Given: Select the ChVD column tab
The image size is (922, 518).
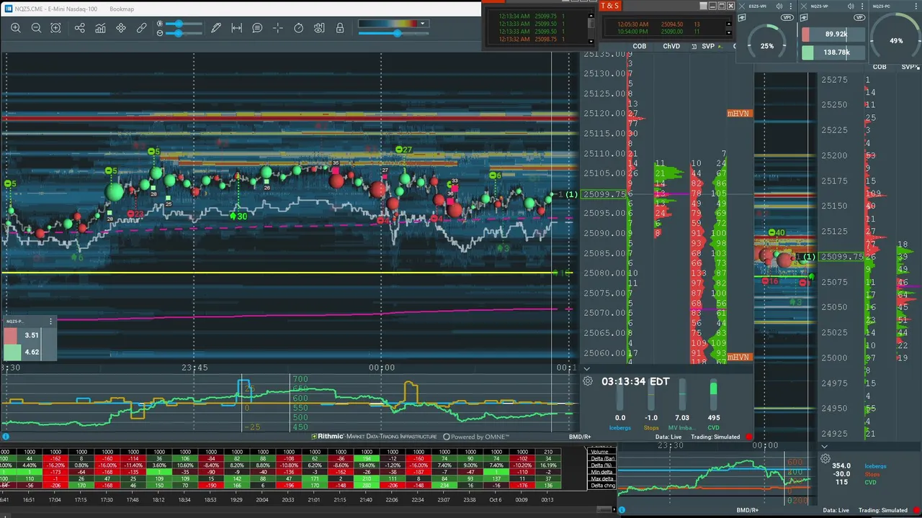Looking at the screenshot, I should point(671,46).
